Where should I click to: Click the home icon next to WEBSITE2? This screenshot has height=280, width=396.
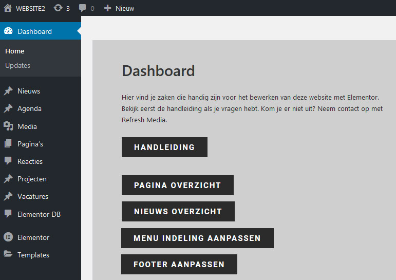coord(8,8)
